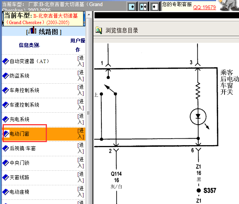Click the book icon beside 电动座椅
The height and width of the screenshot is (204, 239).
coord(5,192)
